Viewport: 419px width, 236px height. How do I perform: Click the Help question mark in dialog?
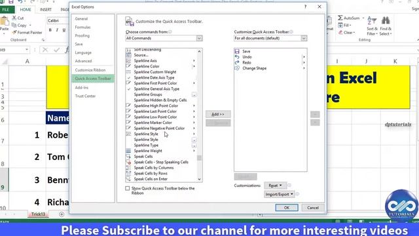306,7
